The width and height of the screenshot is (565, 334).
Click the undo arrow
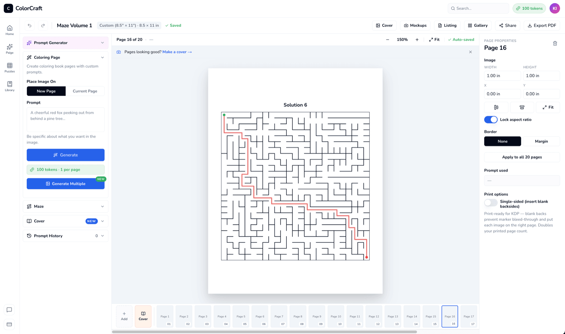30,25
